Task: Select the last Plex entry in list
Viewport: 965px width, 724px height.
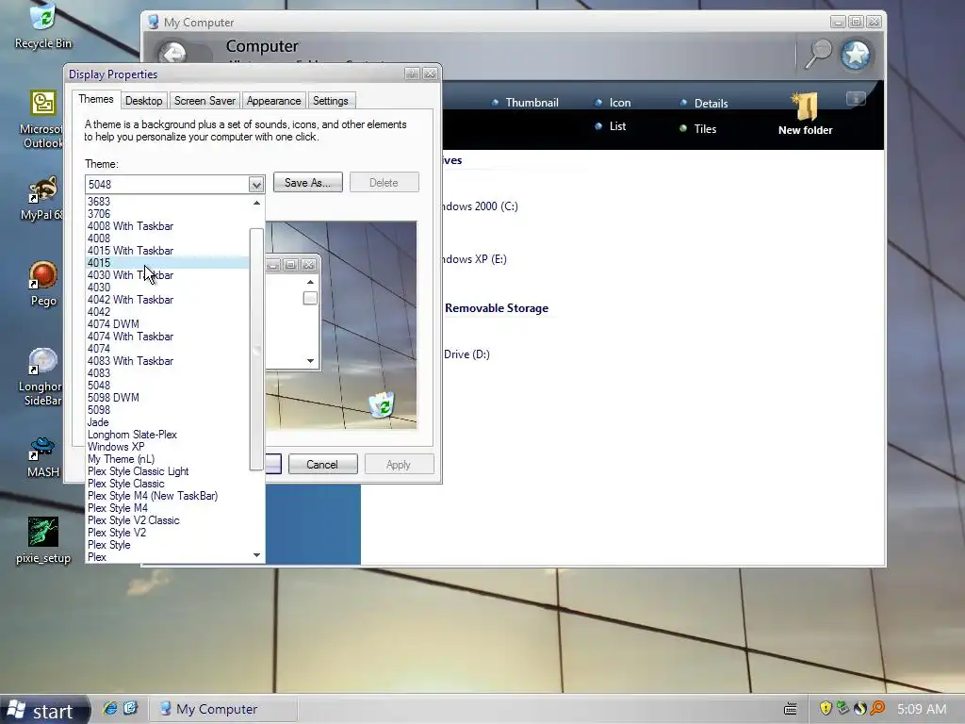Action: (168, 557)
